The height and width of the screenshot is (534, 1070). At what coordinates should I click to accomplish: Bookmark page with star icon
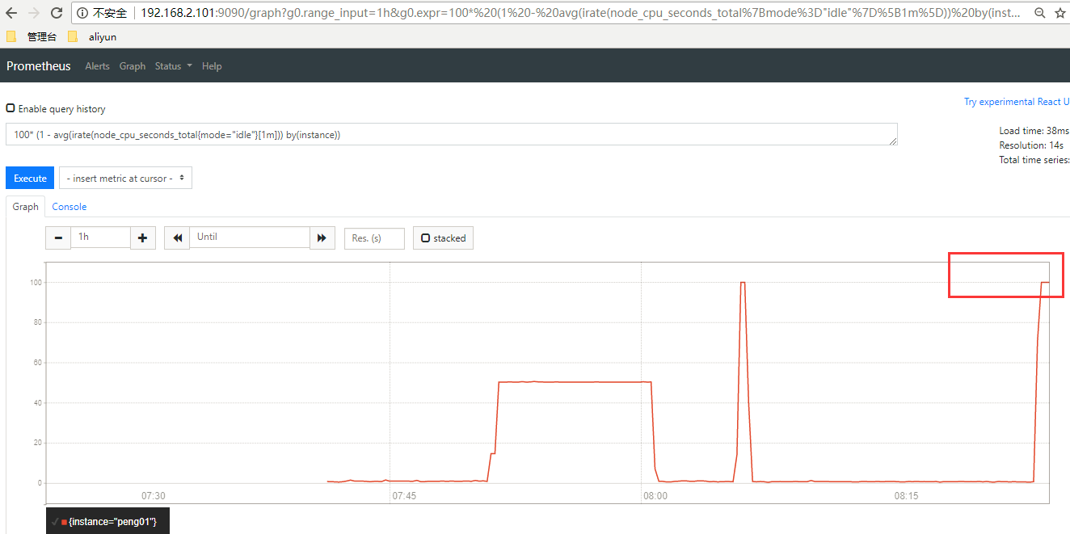1060,13
